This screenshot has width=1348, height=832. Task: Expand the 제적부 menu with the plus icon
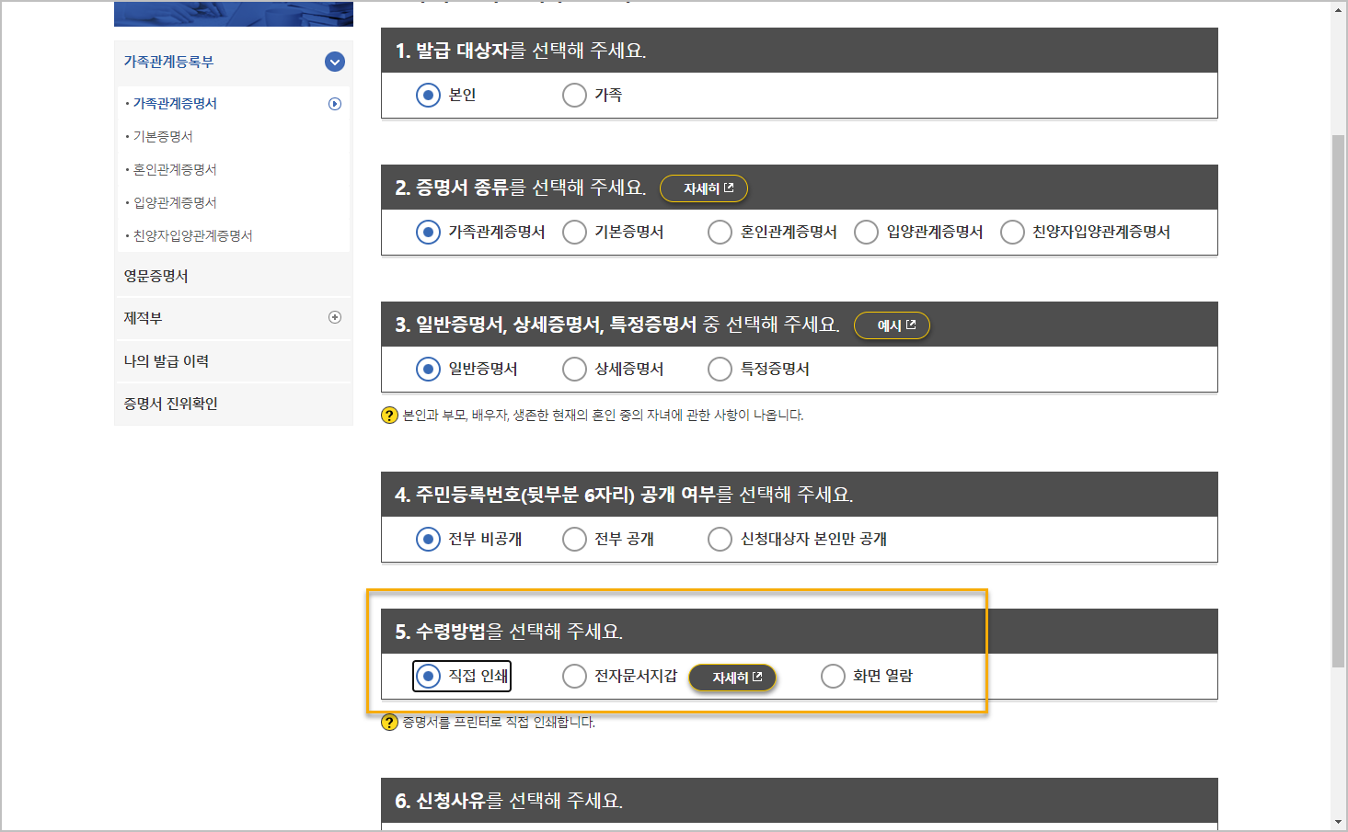click(337, 317)
